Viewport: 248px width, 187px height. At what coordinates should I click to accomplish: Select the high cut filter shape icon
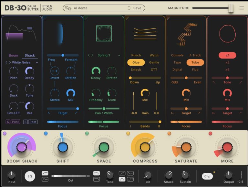97,173
